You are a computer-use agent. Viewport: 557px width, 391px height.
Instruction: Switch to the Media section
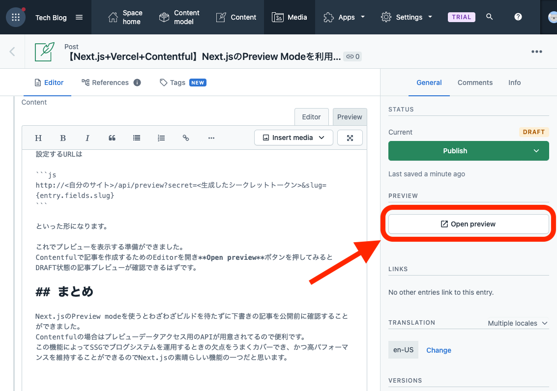click(289, 17)
